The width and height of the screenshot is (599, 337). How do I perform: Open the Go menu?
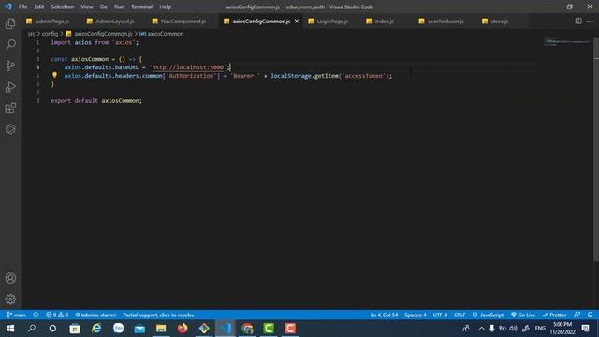(104, 7)
